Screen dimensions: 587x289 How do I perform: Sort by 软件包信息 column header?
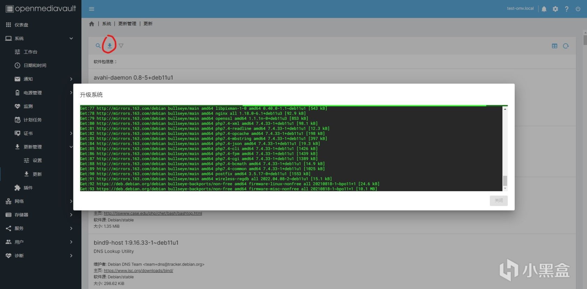tap(105, 62)
